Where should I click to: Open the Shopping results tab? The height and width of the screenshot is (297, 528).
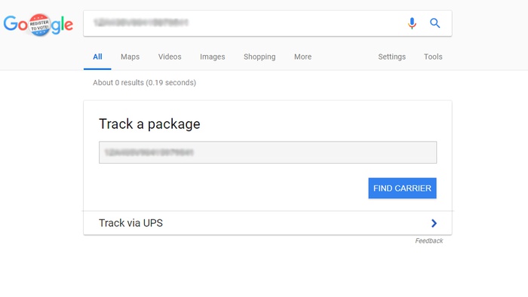(259, 57)
